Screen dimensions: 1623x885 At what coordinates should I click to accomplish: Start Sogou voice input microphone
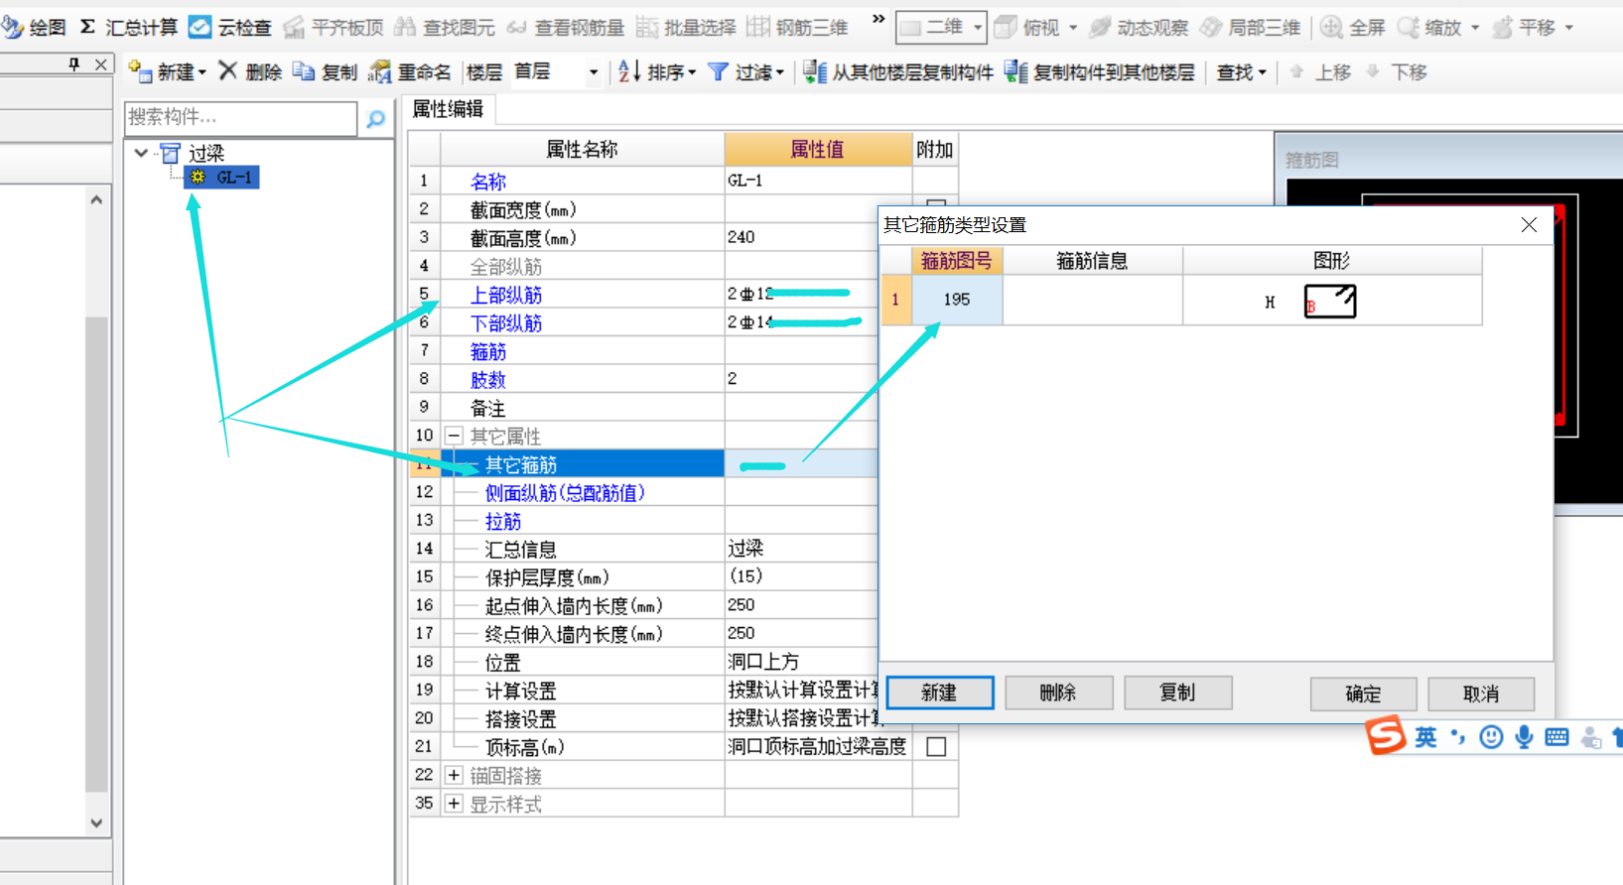click(1524, 737)
